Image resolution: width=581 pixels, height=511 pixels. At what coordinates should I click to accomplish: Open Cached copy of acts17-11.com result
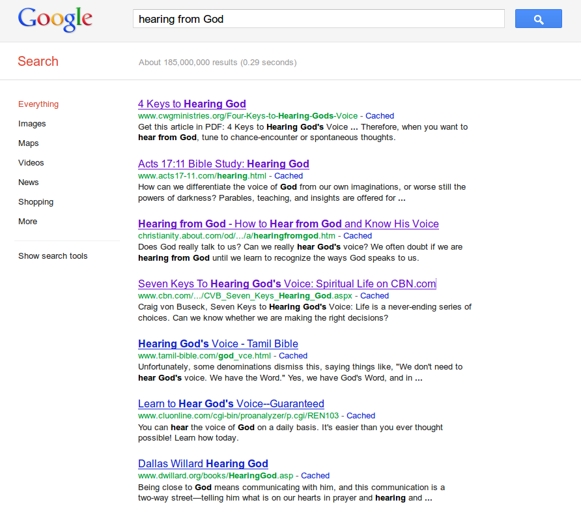[x=289, y=176]
